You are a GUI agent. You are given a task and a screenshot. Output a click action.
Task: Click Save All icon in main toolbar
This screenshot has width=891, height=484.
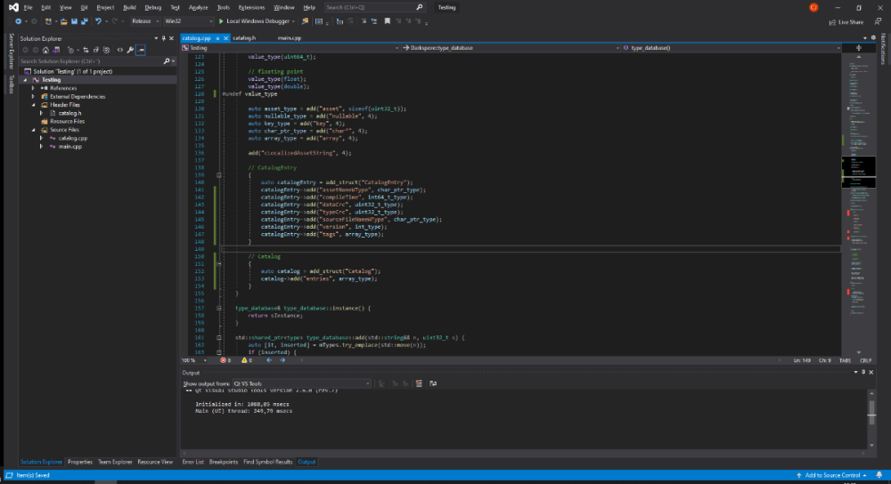coord(83,20)
